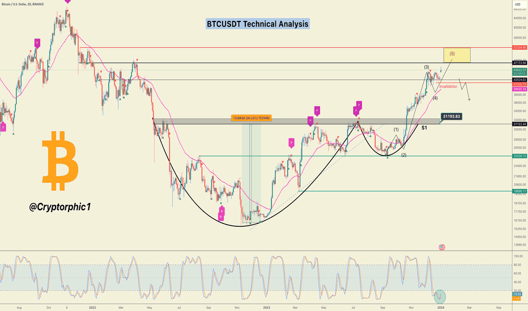Select the black 42024.02 price label

click(x=520, y=80)
